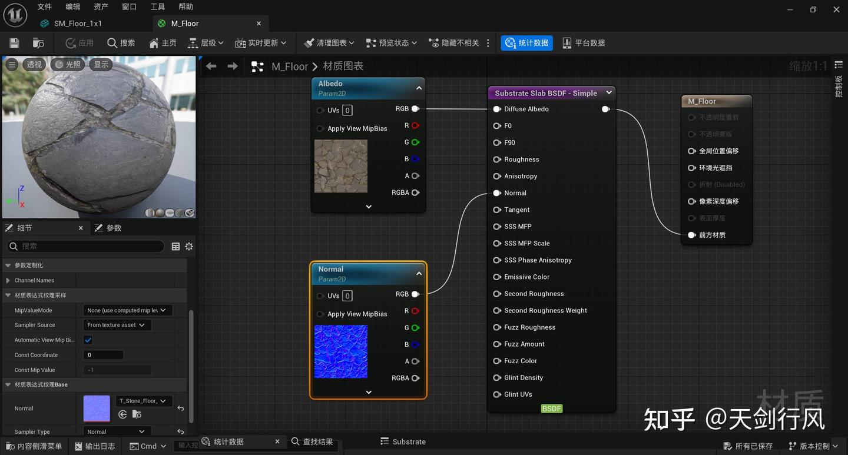Open the 文件 (File) menu

(x=45, y=7)
